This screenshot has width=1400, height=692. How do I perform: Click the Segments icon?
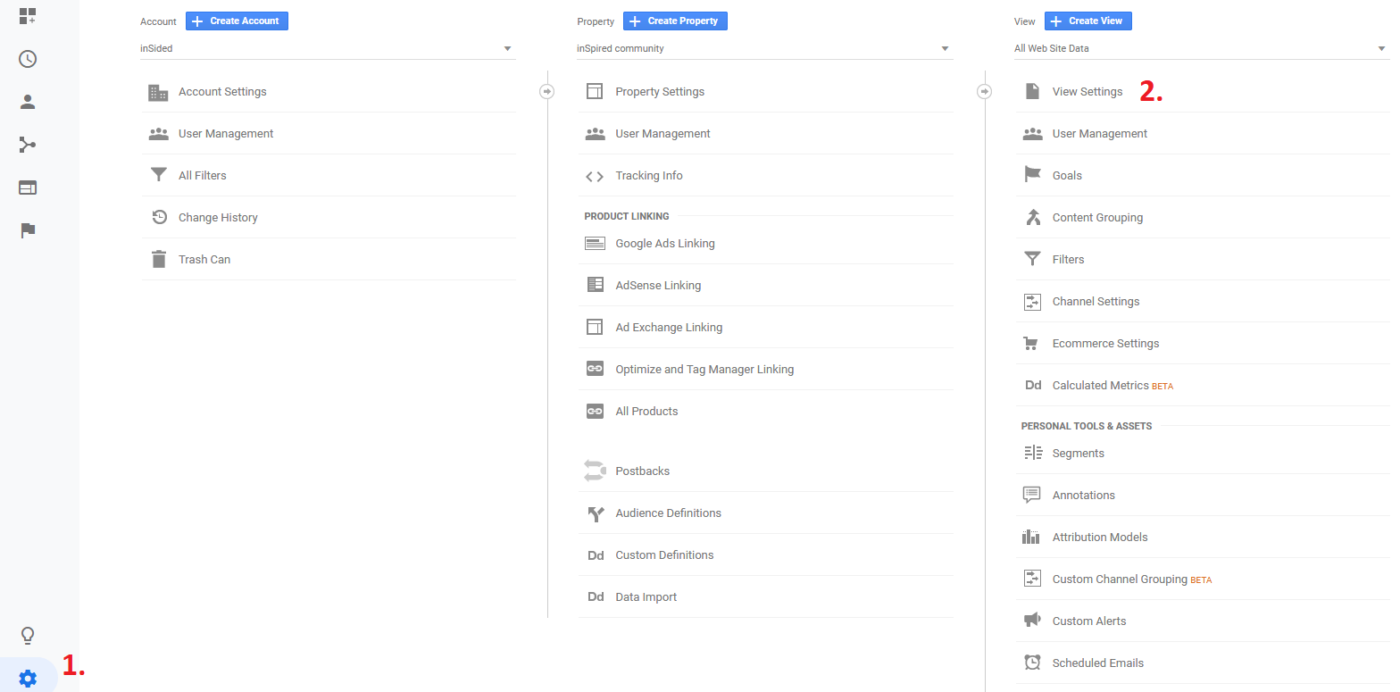tap(1032, 453)
